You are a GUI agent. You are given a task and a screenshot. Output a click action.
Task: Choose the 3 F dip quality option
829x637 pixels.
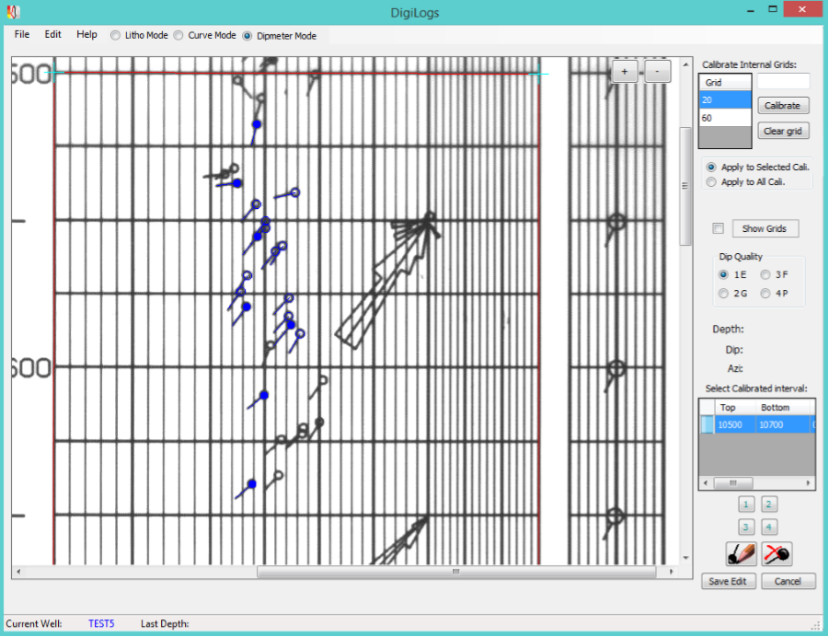[x=766, y=275]
